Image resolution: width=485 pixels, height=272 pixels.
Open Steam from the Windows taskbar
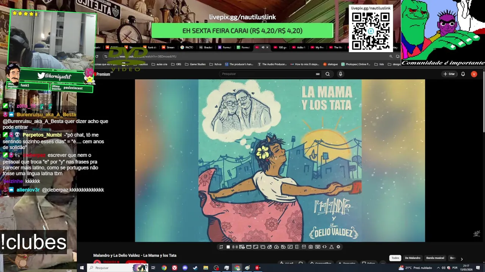[x=195, y=268]
